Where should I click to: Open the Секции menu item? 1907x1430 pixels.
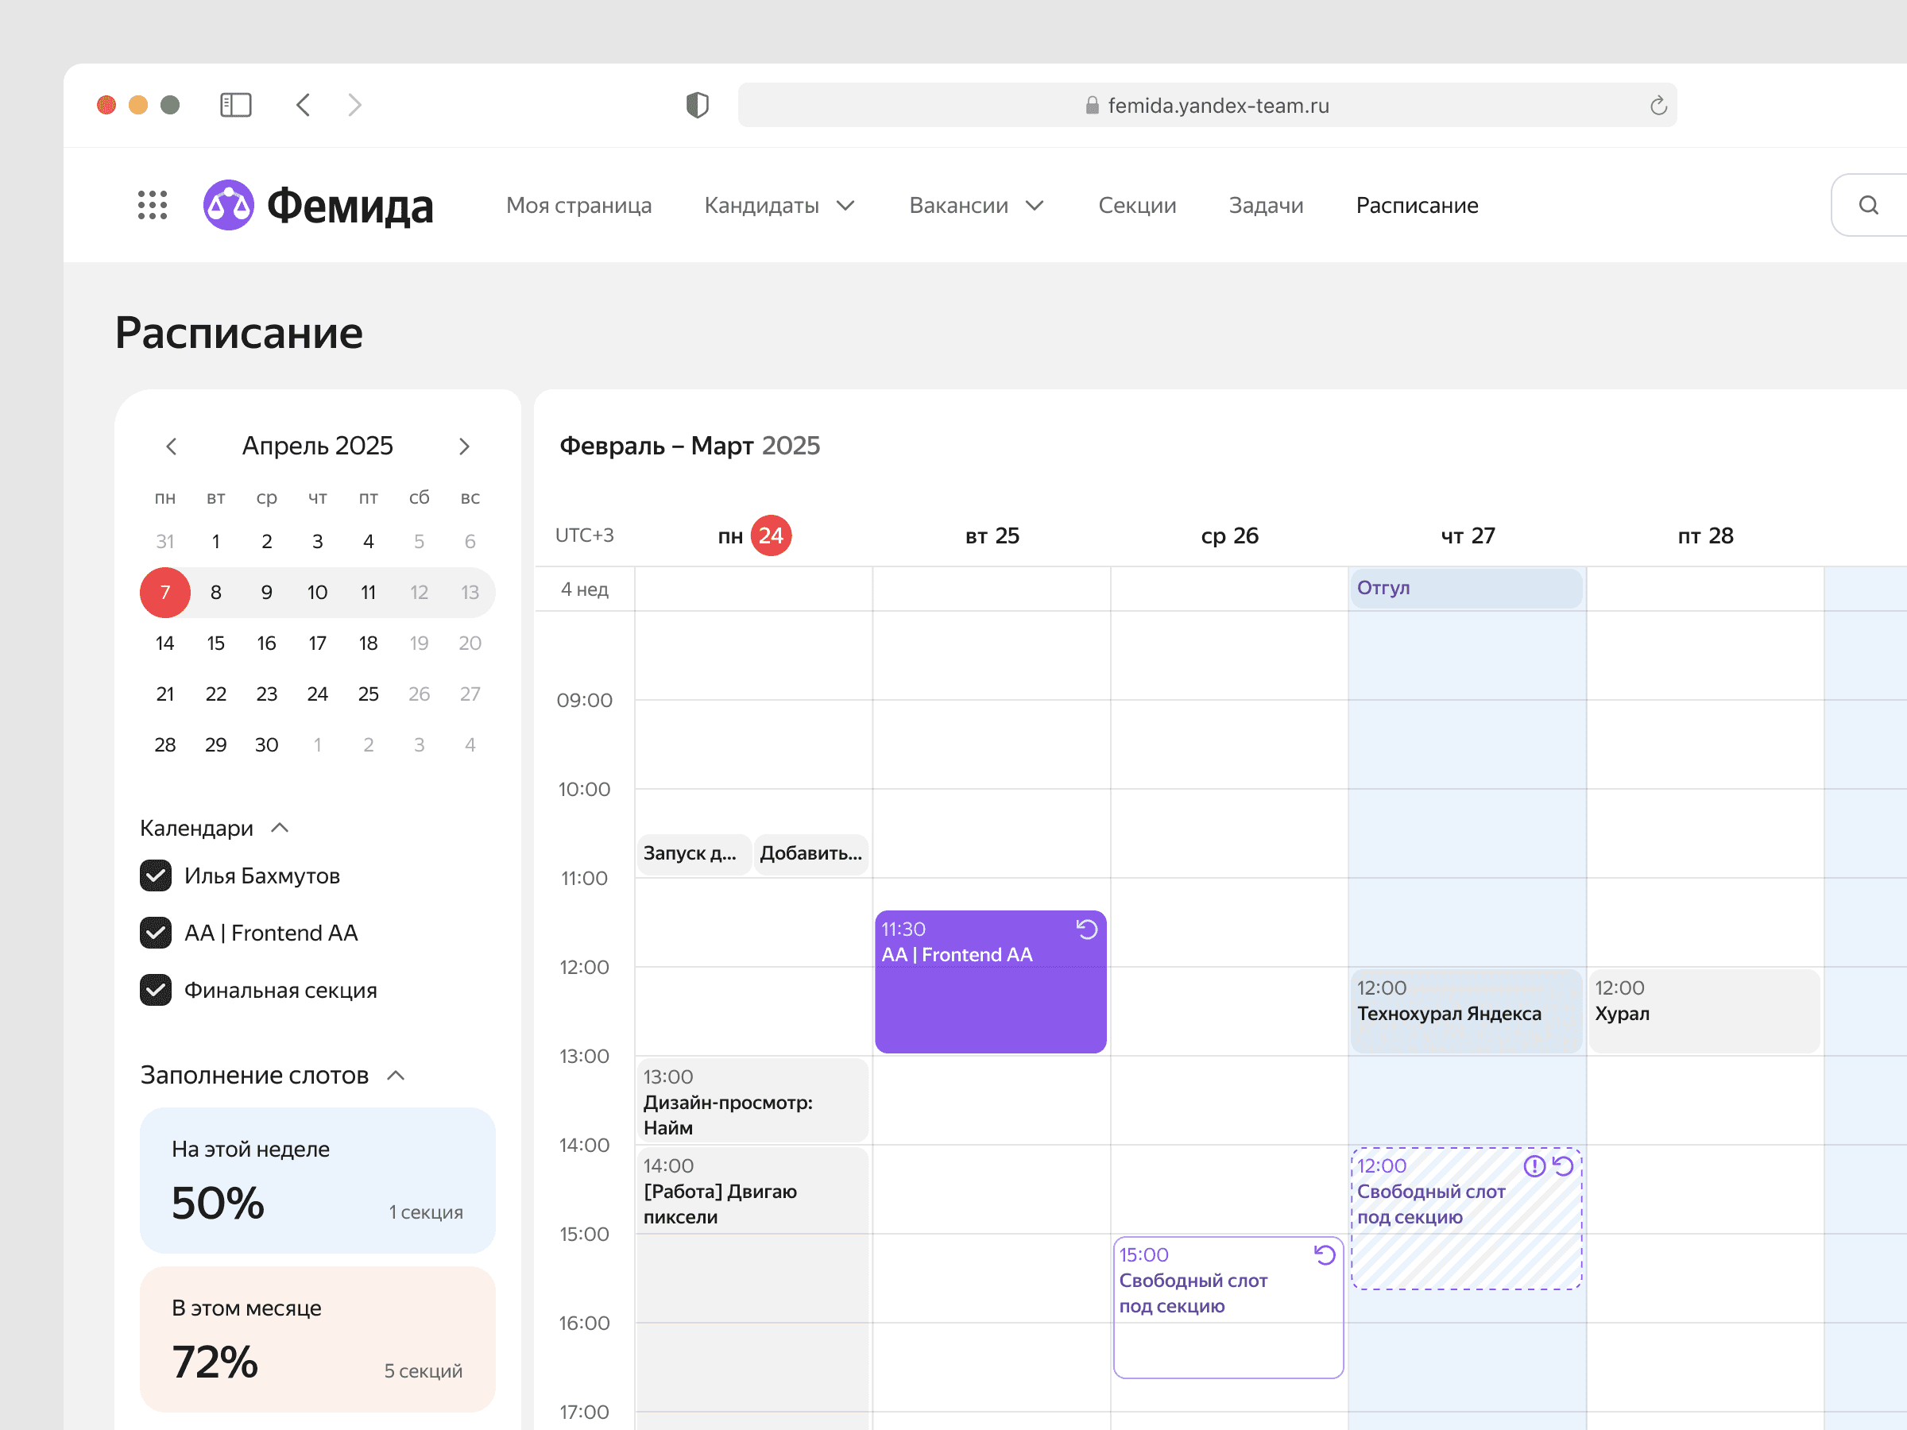[1136, 205]
